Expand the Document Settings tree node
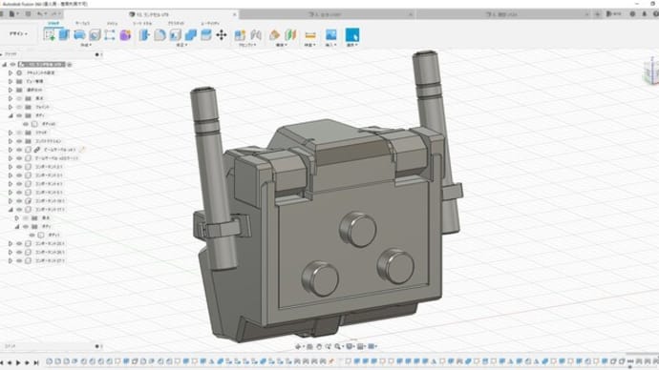 pyautogui.click(x=11, y=72)
